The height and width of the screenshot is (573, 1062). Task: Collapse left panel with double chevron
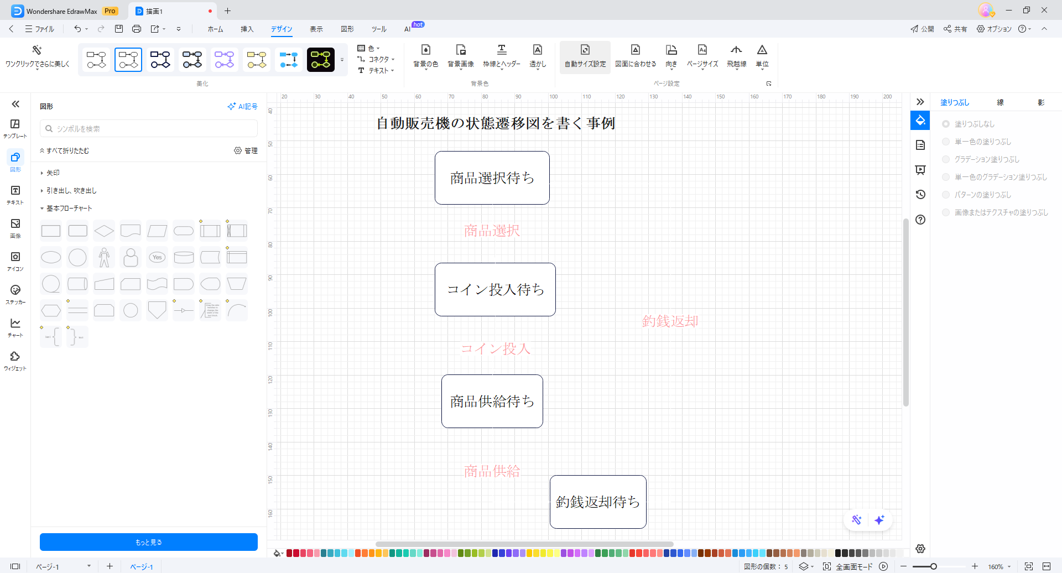pyautogui.click(x=15, y=104)
